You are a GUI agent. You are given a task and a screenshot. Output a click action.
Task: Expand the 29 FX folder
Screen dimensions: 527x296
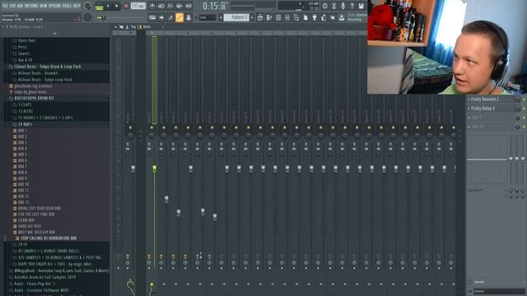coord(22,245)
